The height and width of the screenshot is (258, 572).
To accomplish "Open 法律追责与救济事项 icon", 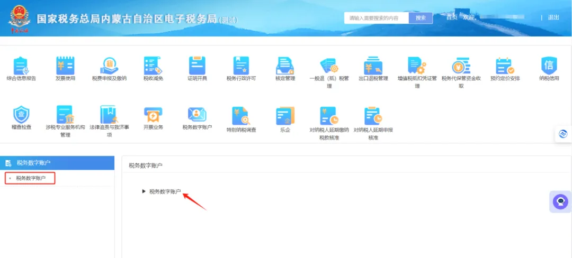I will click(x=110, y=115).
